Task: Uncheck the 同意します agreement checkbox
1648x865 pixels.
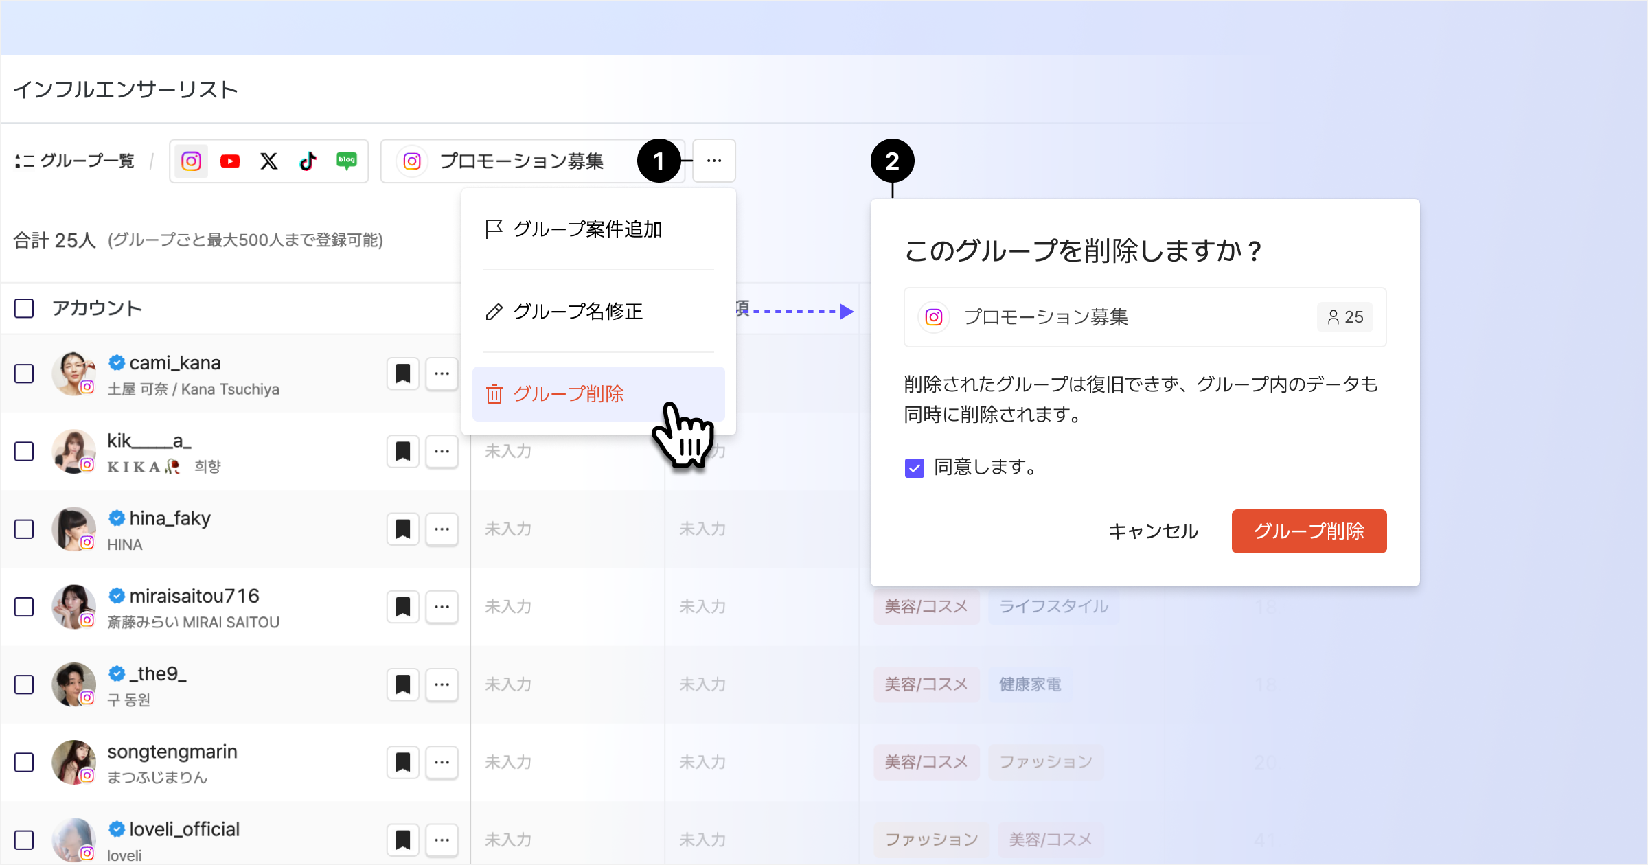Action: 915,468
